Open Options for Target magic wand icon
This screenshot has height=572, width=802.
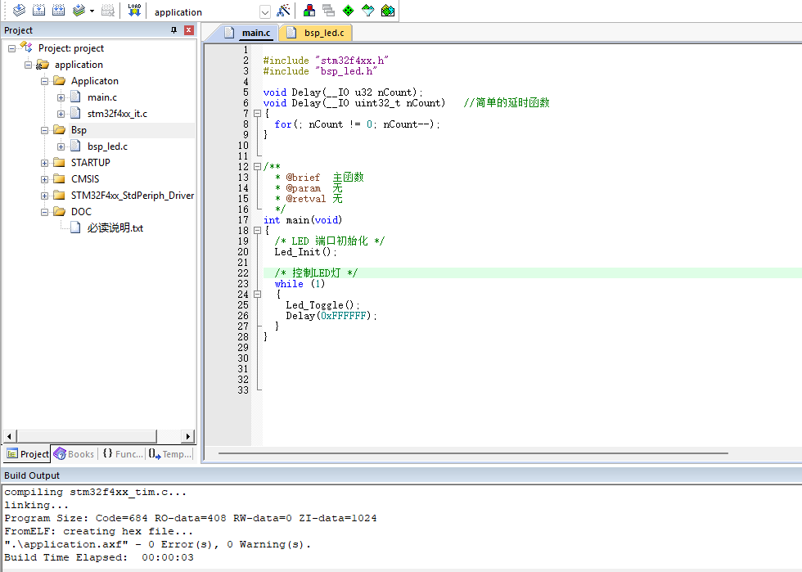[x=283, y=11]
